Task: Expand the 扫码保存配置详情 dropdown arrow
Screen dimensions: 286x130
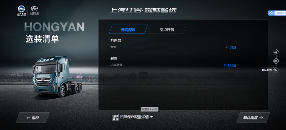Action: (x=151, y=117)
